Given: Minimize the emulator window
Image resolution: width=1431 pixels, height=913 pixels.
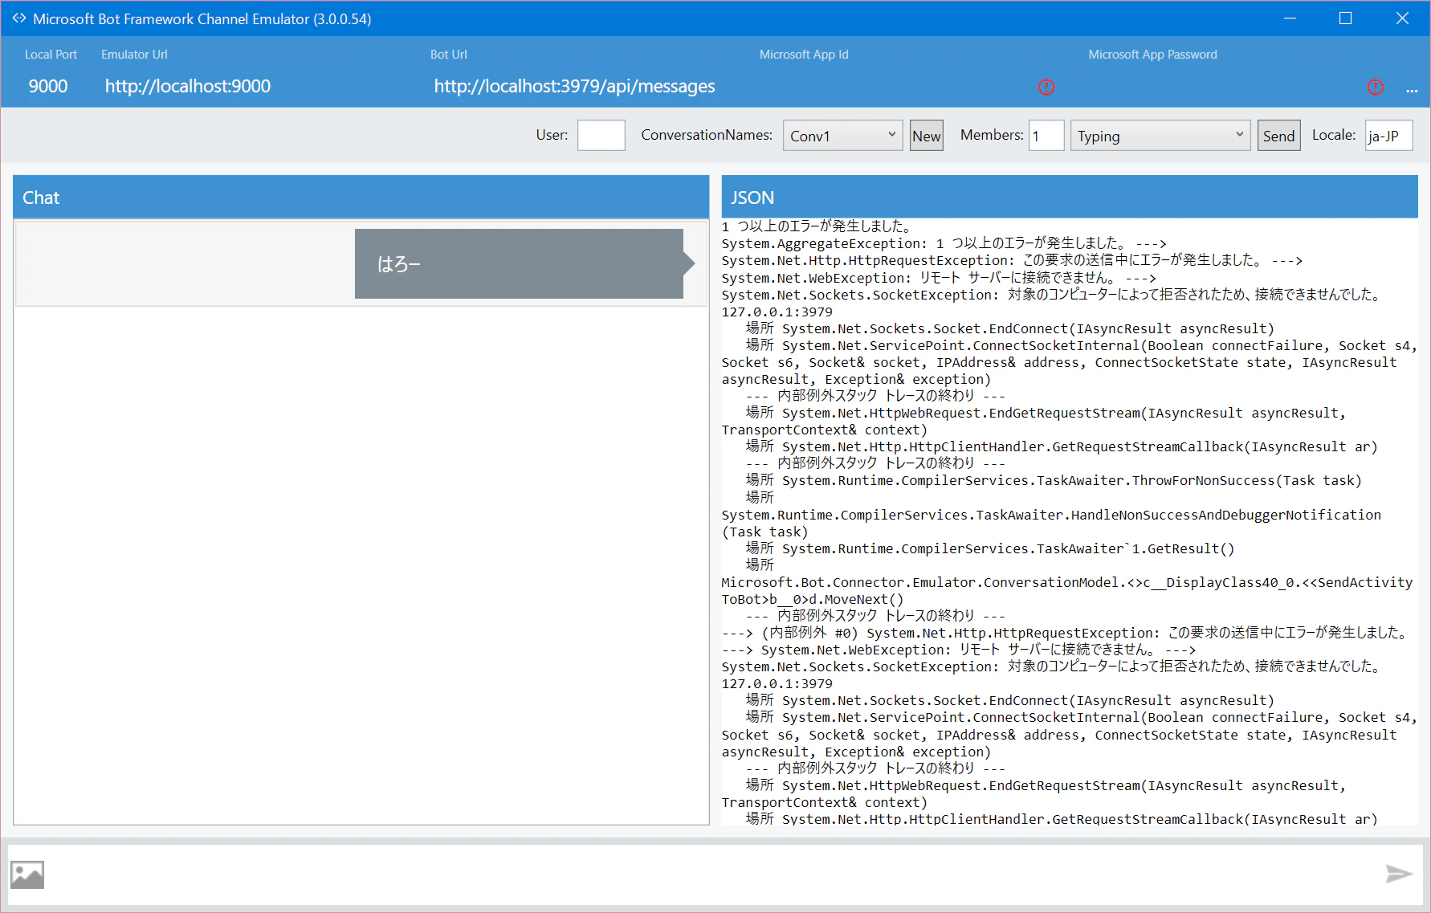Looking at the screenshot, I should click(1290, 18).
